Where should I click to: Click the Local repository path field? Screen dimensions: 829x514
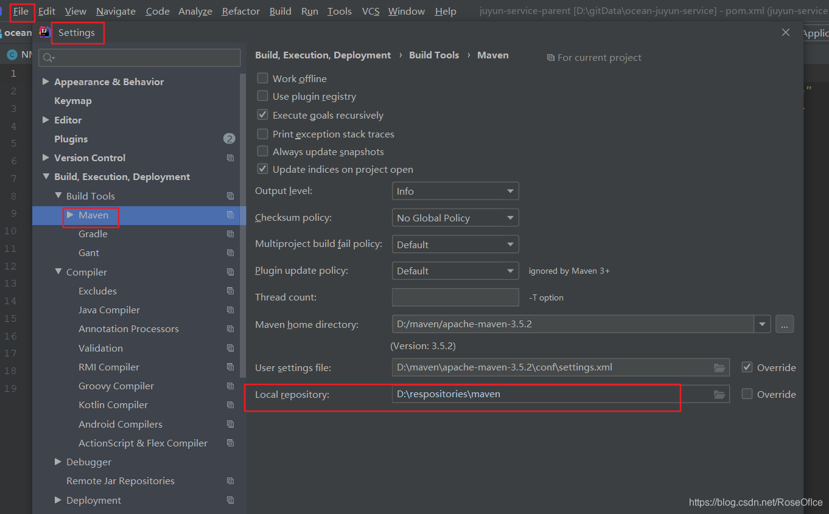click(561, 394)
